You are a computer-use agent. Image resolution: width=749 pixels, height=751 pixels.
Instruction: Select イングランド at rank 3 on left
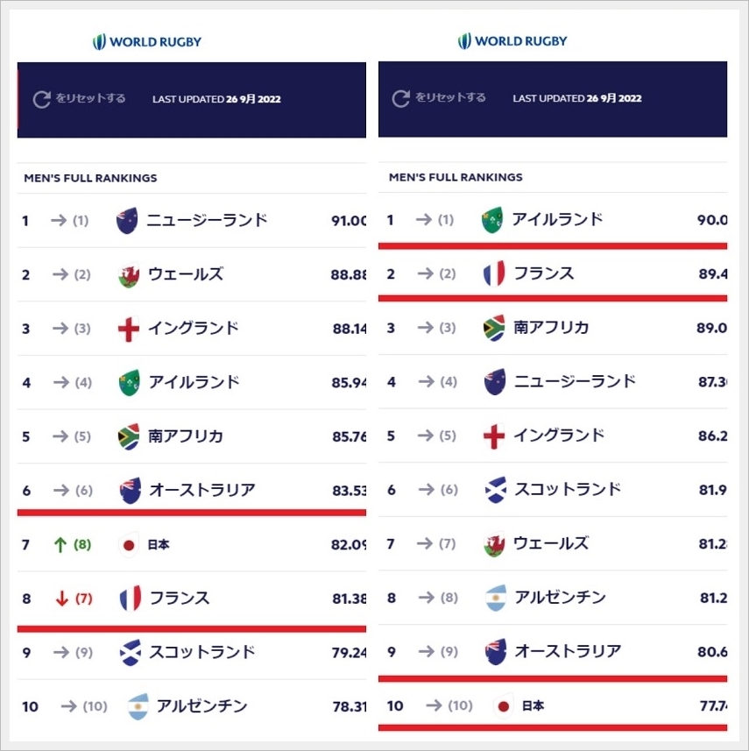pyautogui.click(x=193, y=329)
